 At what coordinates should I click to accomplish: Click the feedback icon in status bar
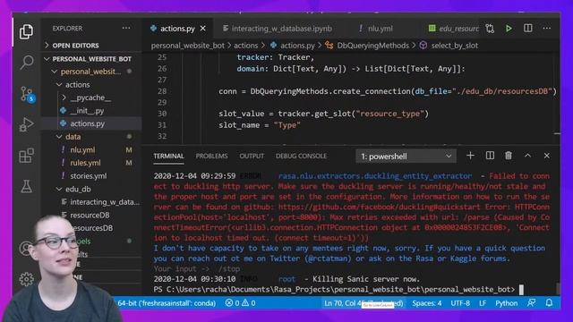click(x=531, y=302)
